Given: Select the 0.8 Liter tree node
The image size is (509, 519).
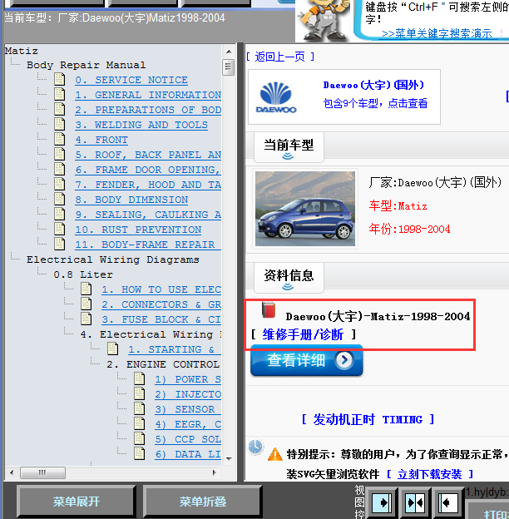Looking at the screenshot, I should [83, 274].
